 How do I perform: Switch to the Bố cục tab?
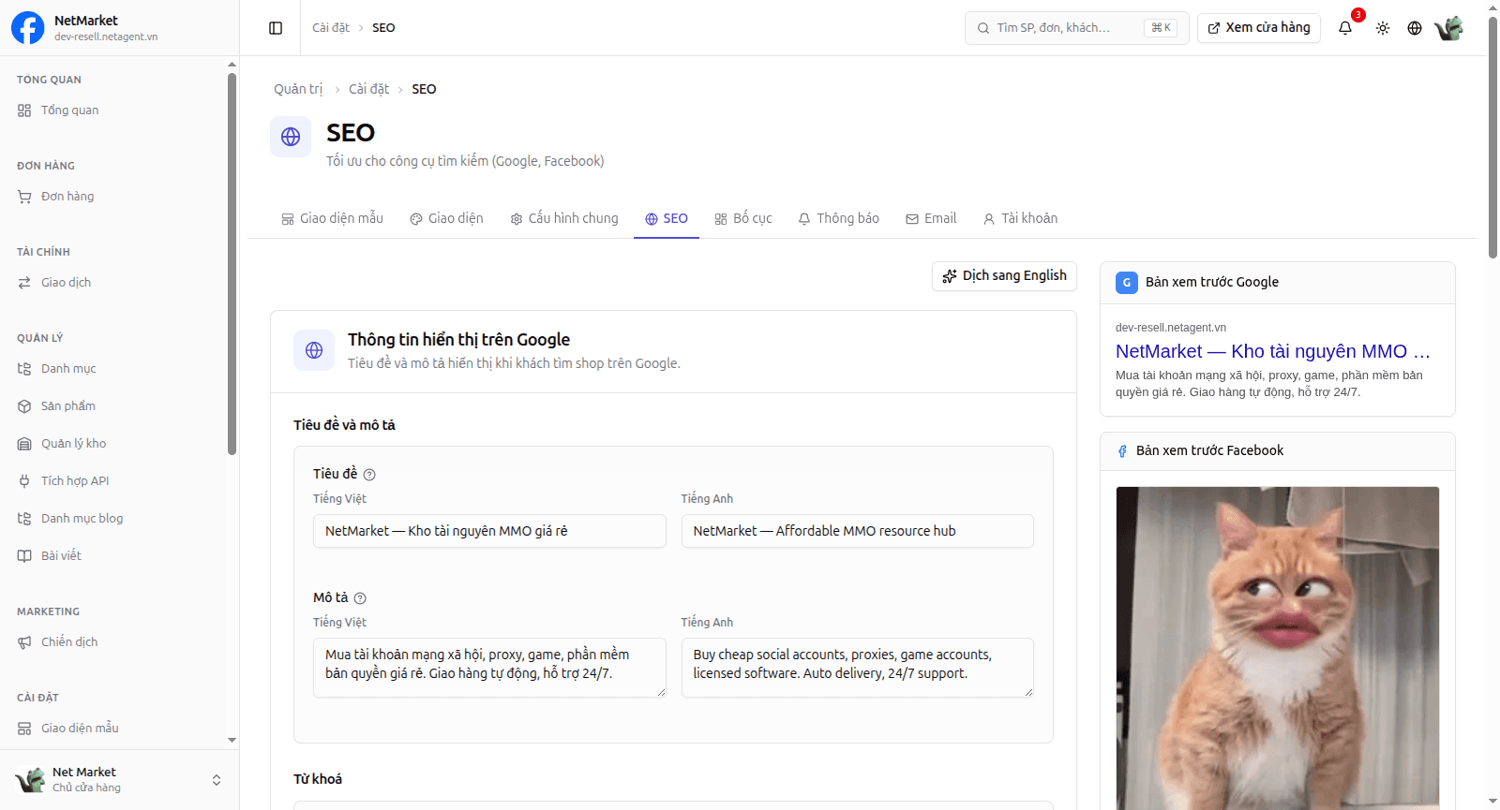click(x=743, y=218)
